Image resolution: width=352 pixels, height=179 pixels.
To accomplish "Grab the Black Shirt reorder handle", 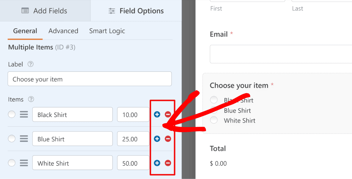I will click(24, 115).
